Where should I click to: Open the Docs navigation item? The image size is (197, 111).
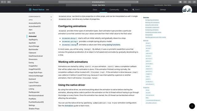pyautogui.click(x=95, y=10)
